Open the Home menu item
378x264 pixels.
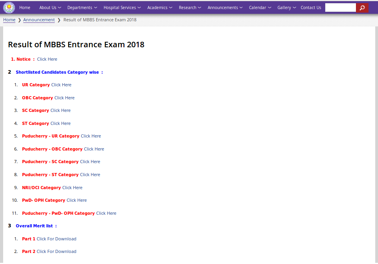point(25,8)
